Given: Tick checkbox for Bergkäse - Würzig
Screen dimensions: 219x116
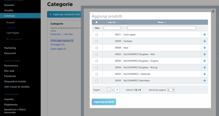Looking at the screenshot, I should [x=97, y=67].
